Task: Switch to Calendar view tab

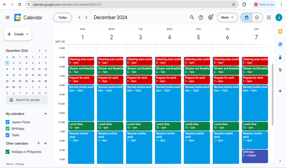Action: coord(246,17)
